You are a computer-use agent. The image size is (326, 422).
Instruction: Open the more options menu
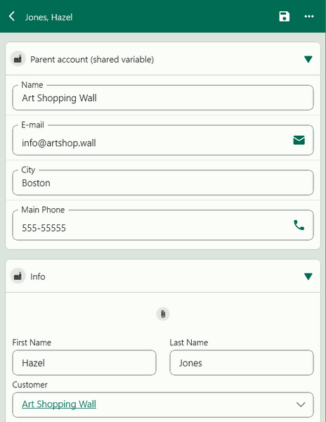(x=309, y=16)
